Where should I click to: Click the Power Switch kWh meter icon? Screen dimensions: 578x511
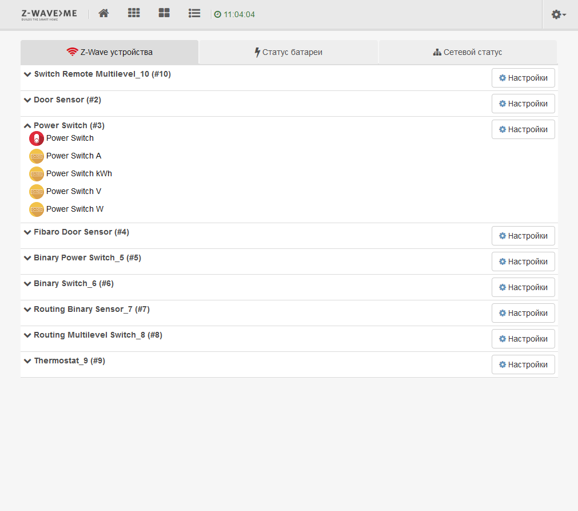tap(37, 174)
